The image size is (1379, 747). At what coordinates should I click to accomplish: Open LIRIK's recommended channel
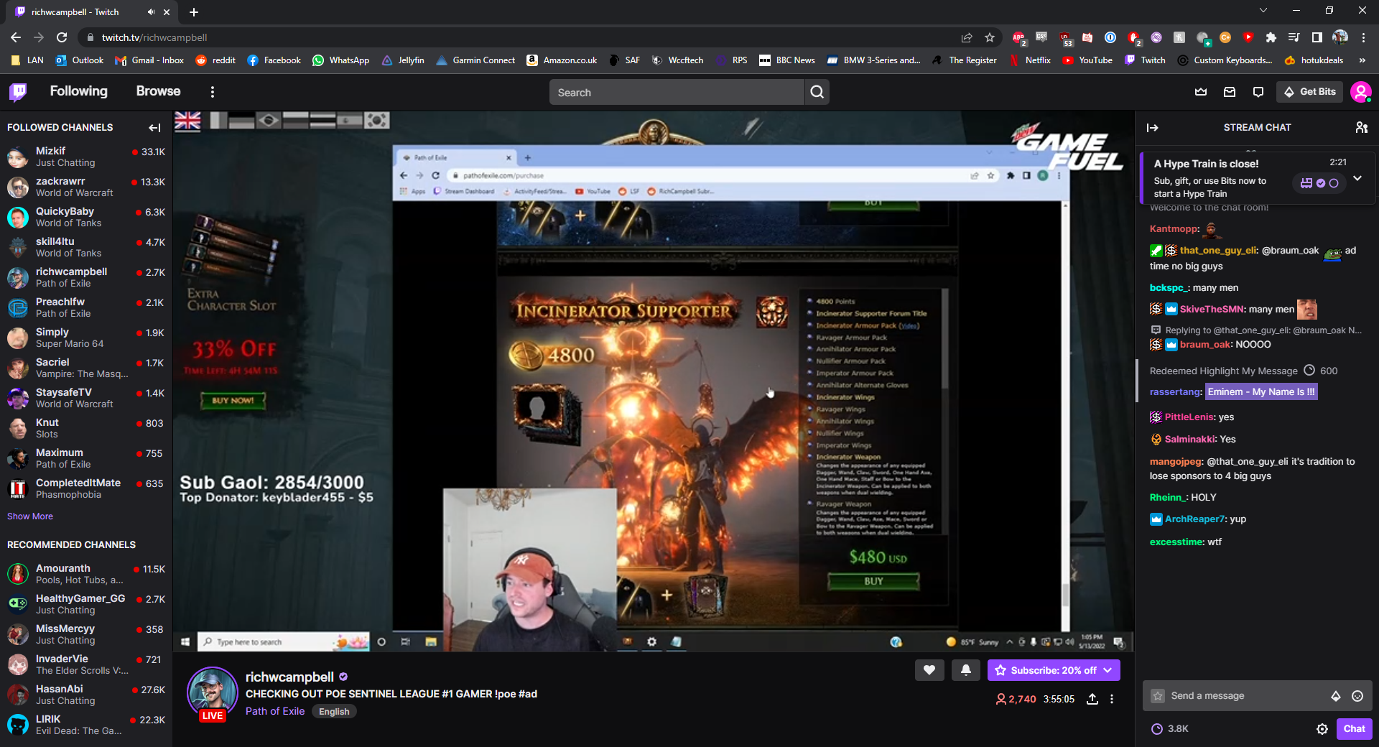[x=86, y=725]
